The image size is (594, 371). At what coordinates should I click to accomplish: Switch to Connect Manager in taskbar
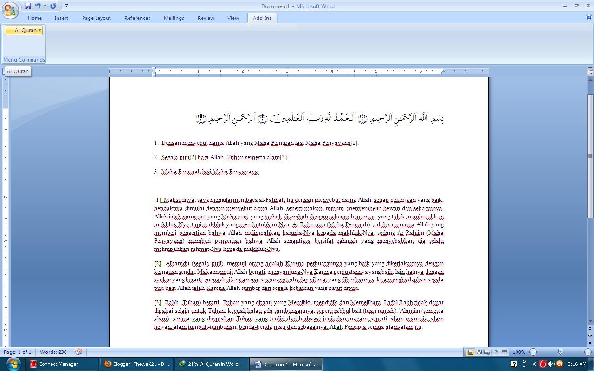pos(62,364)
